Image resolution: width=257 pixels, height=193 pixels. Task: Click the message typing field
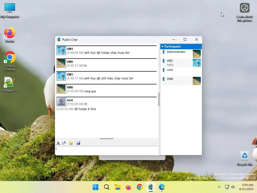coord(107,151)
